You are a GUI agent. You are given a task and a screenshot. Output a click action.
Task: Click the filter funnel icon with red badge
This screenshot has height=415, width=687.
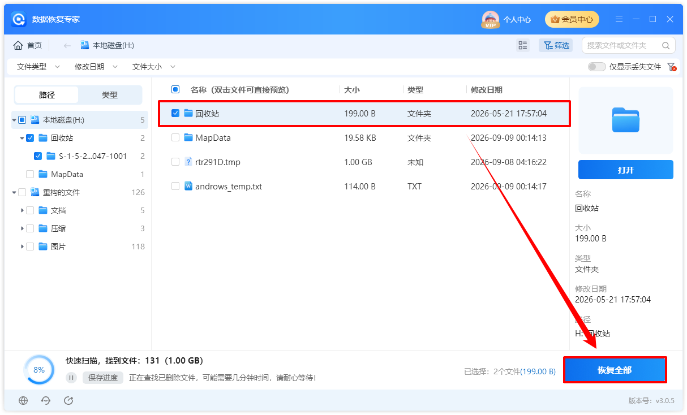(x=671, y=67)
